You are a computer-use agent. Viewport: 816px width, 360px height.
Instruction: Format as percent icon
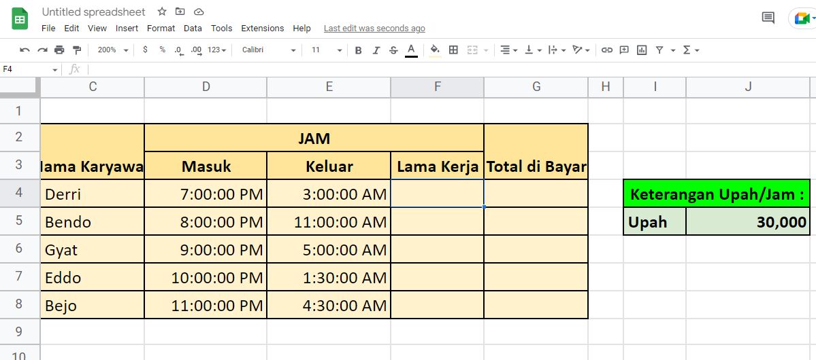[163, 50]
